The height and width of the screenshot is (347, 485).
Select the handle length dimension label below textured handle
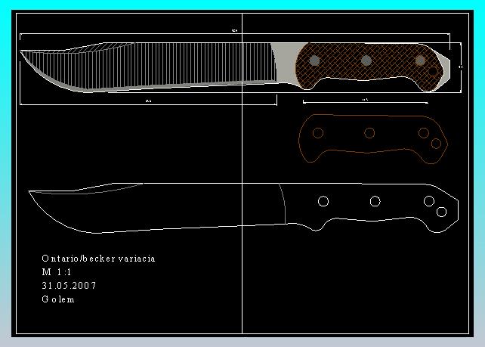[x=366, y=100]
